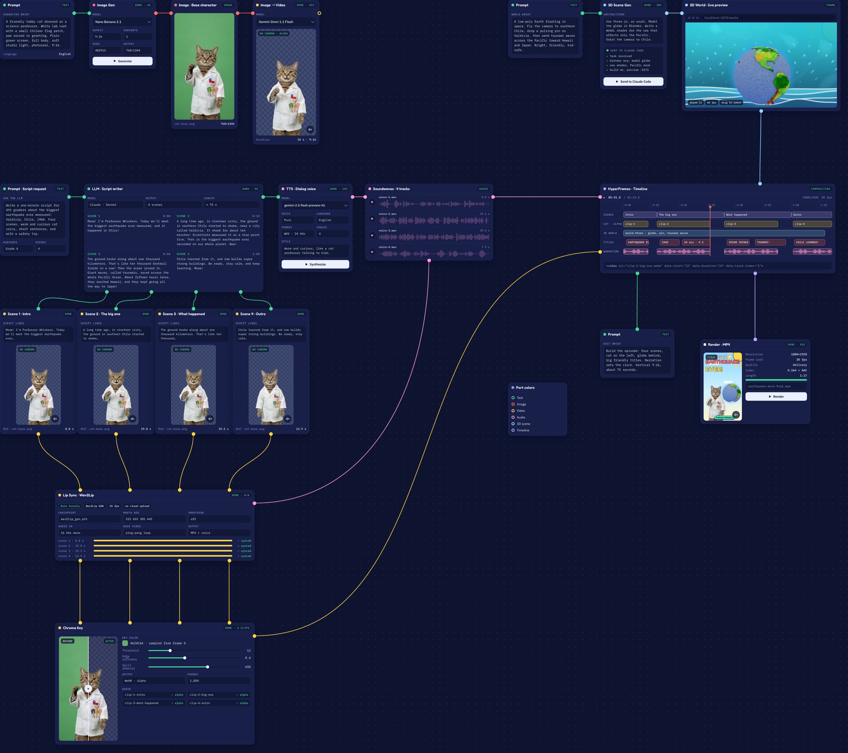Click the Mouth box field 515 655 305 445
848x753 pixels.
(154, 519)
